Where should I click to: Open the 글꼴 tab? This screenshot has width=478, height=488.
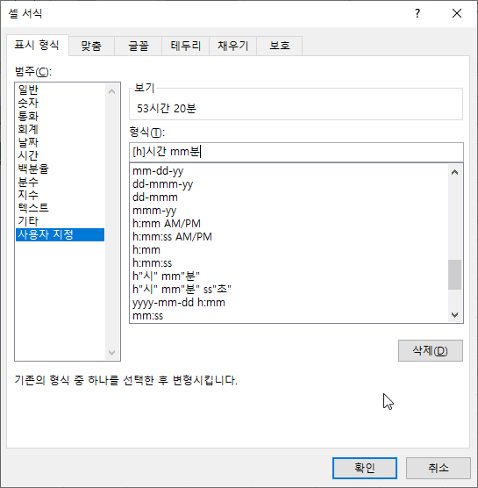click(x=139, y=46)
